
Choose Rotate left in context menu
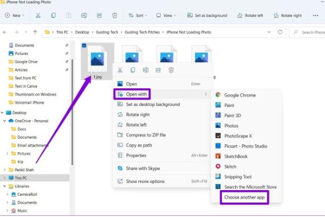pos(162,125)
